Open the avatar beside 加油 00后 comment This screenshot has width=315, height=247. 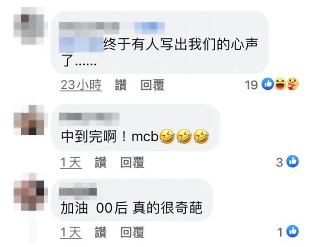coord(29,195)
